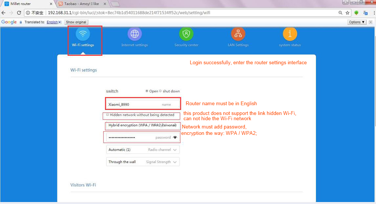Screen dimensions: 376x204
Task: Enable Hidden network without being detected checkbox
Action: click(108, 115)
